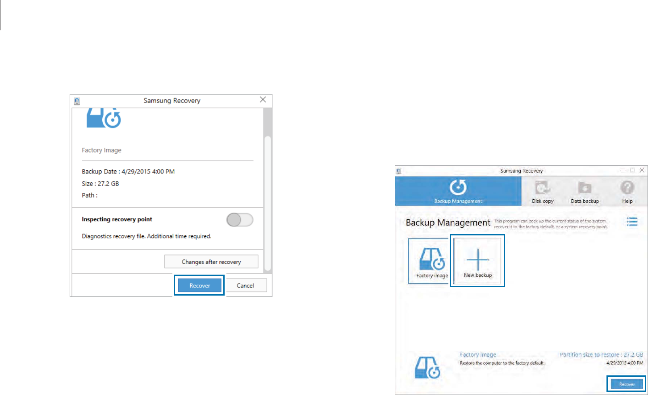648x395 pixels.
Task: Create a New backup via the plus tile
Action: click(477, 261)
